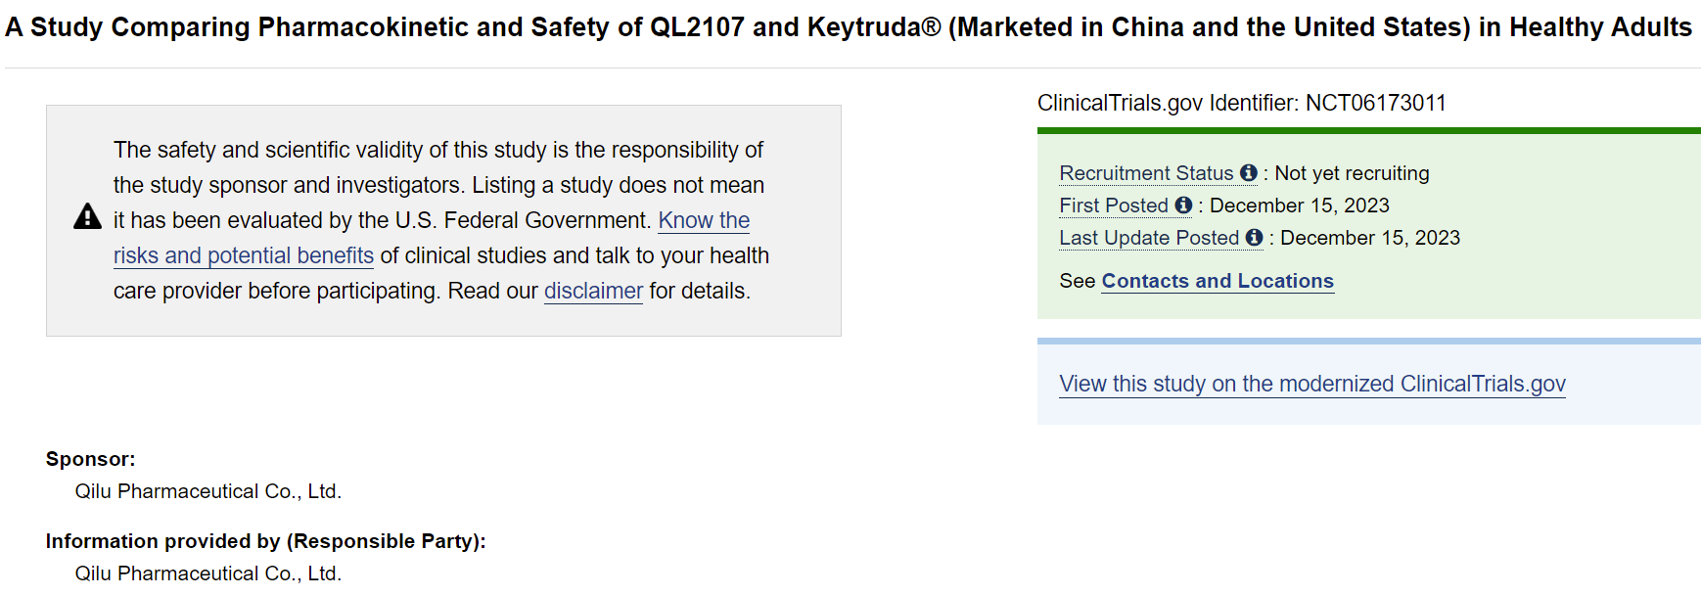Image resolution: width=1701 pixels, height=596 pixels.
Task: Click the 'Not yet recruiting' status text
Action: pos(1352,173)
